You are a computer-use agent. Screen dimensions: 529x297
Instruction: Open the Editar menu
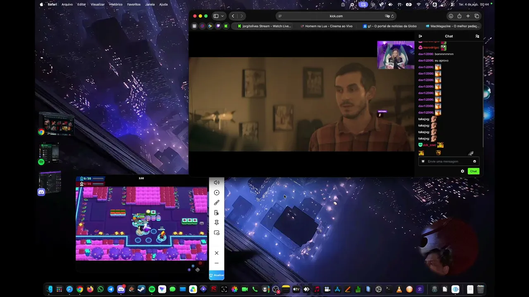click(x=81, y=5)
